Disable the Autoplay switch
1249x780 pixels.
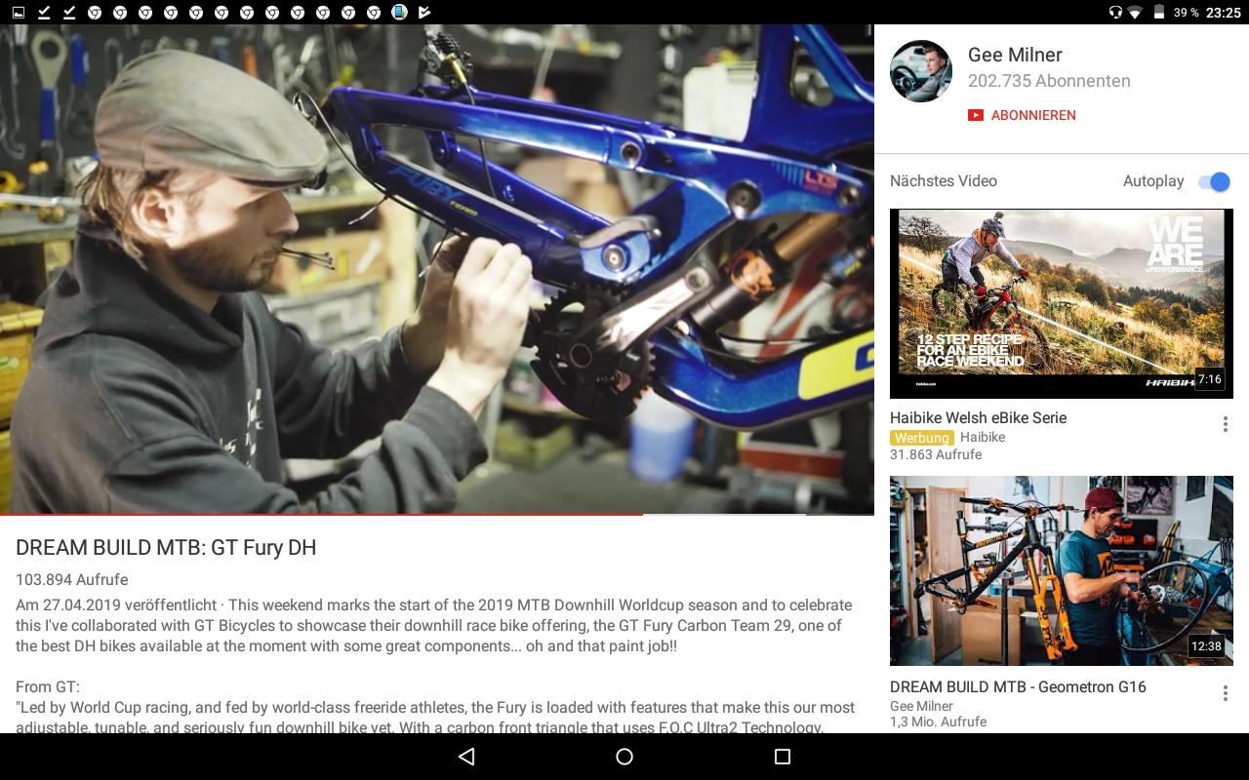[1214, 182]
